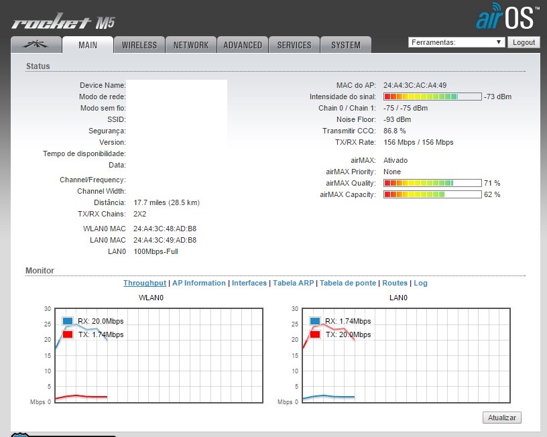The width and height of the screenshot is (547, 437).
Task: Click the Rocket M5 logo
Action: point(63,21)
